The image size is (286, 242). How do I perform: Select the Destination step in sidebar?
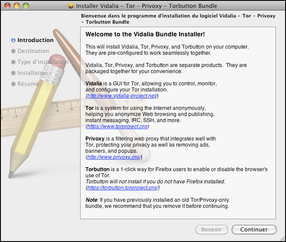pos(33,51)
